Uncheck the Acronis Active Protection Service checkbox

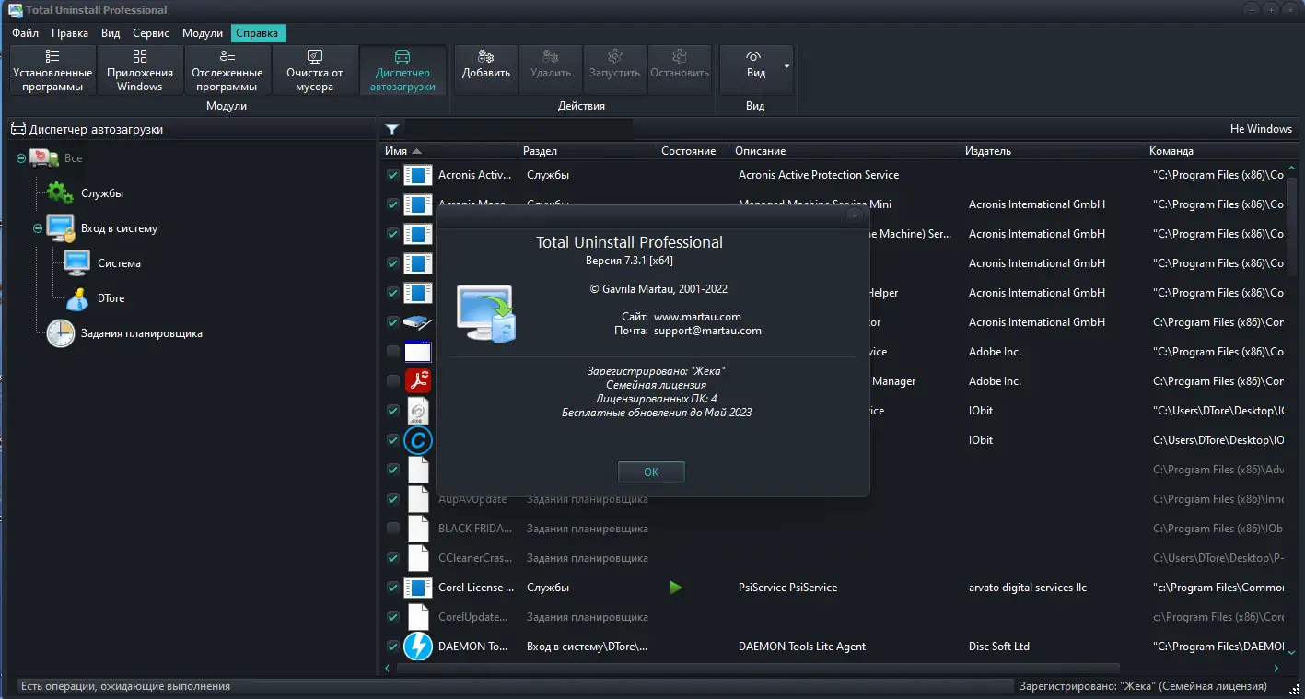(393, 175)
